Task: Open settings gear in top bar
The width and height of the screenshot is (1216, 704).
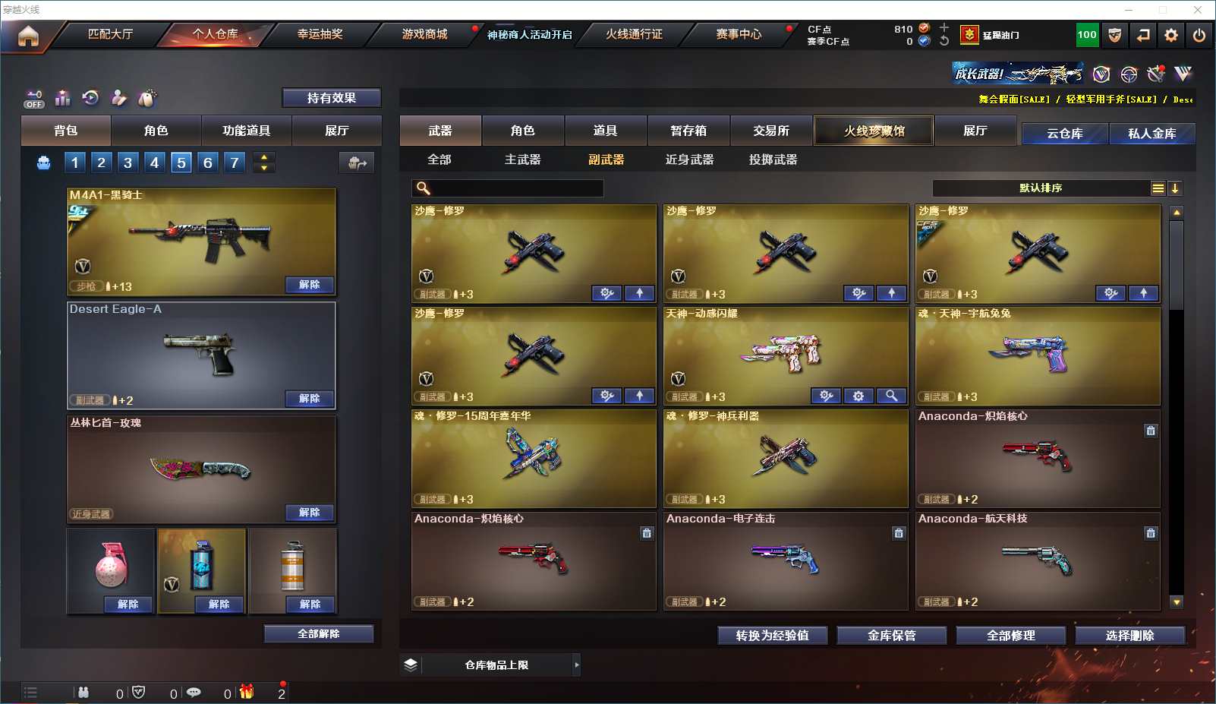Action: (x=1171, y=35)
